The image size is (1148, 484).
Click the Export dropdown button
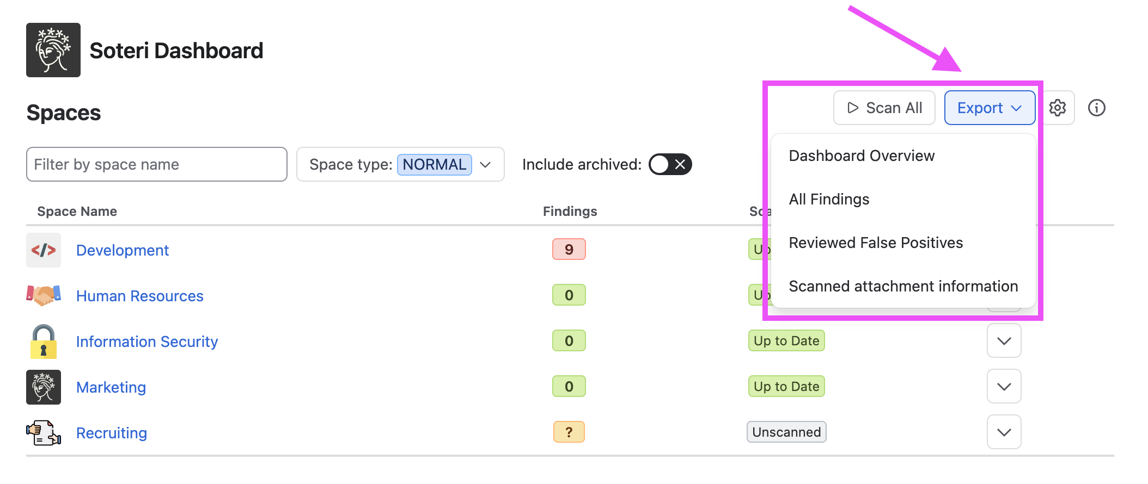pos(990,108)
